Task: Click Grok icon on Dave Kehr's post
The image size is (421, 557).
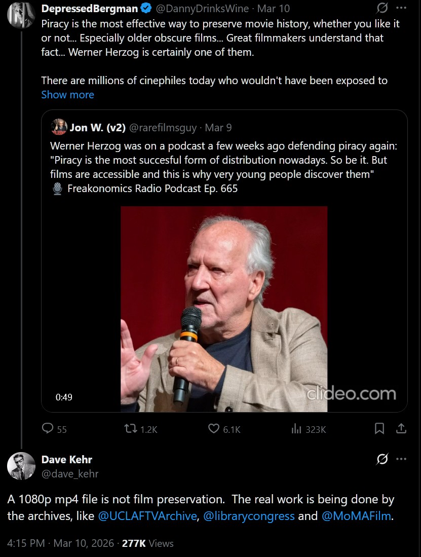Action: point(382,459)
